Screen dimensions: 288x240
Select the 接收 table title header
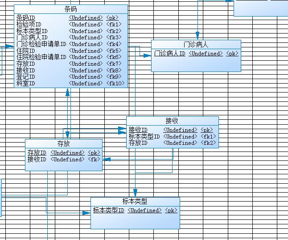point(172,121)
